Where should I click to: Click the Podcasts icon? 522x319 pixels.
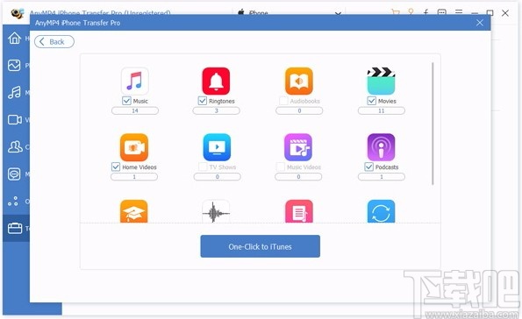pos(381,147)
